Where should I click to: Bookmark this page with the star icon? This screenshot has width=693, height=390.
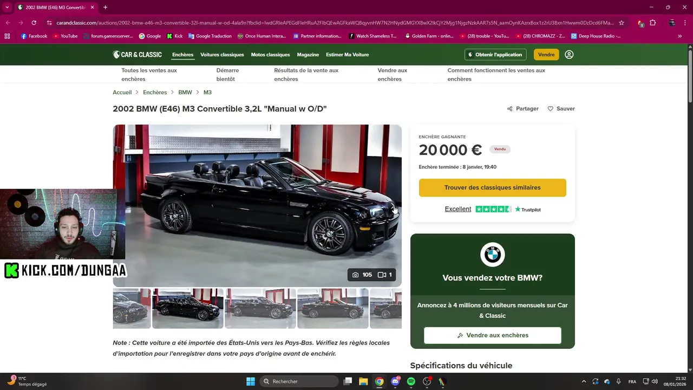coord(622,23)
